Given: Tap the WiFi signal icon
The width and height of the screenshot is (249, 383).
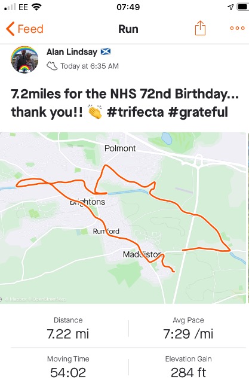Looking at the screenshot, I should point(36,7).
